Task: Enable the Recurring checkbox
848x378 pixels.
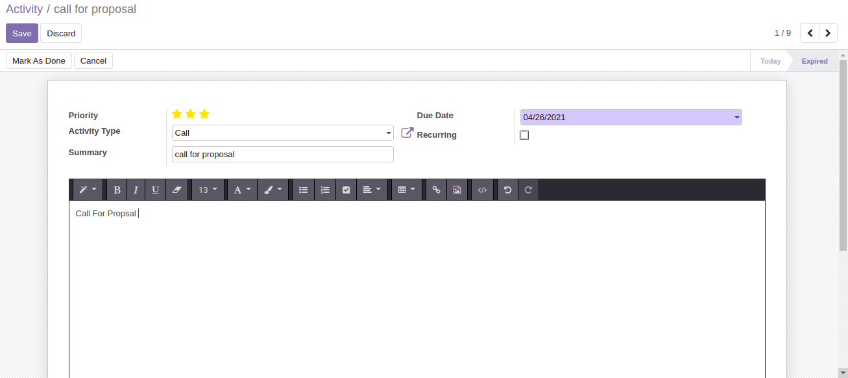Action: (x=524, y=135)
